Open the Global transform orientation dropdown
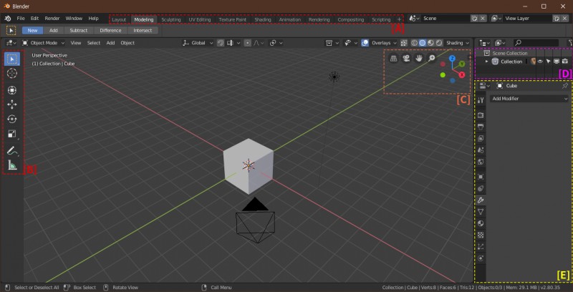Viewport: 573px width, 292px height. click(x=198, y=43)
